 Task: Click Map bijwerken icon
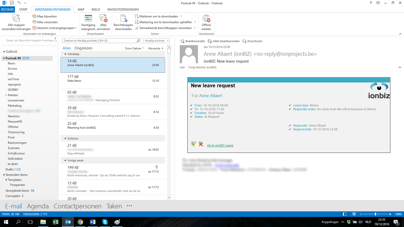pos(34,16)
